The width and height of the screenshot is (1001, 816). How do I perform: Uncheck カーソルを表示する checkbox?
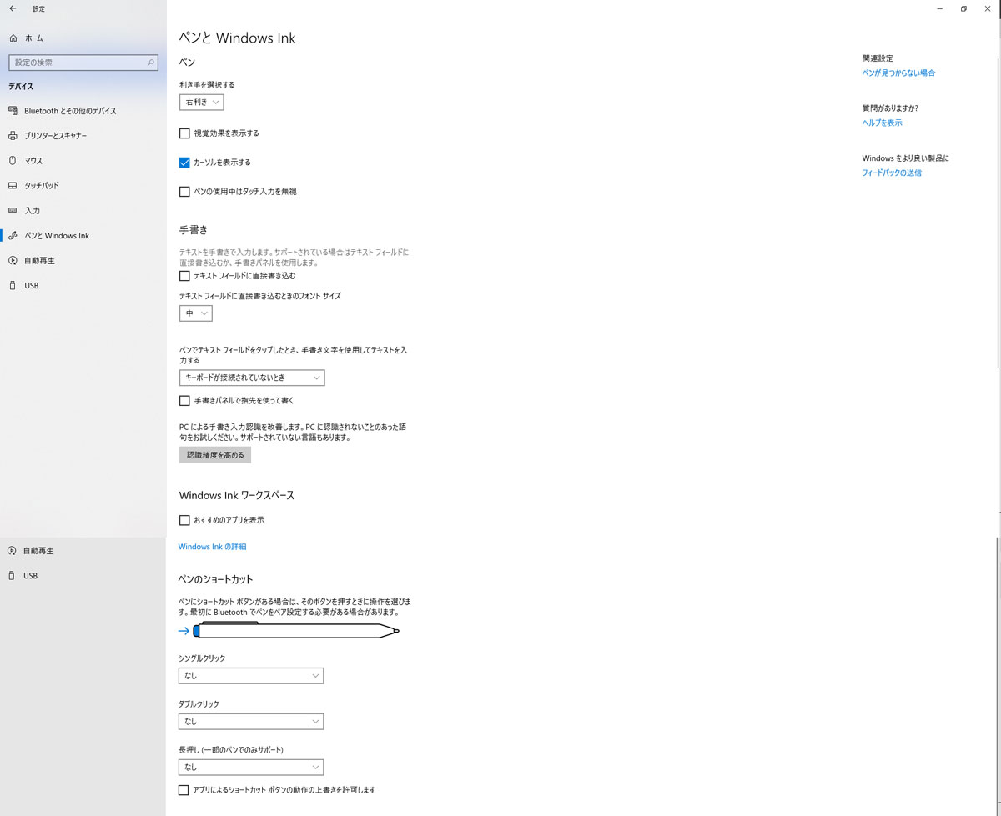coord(184,163)
